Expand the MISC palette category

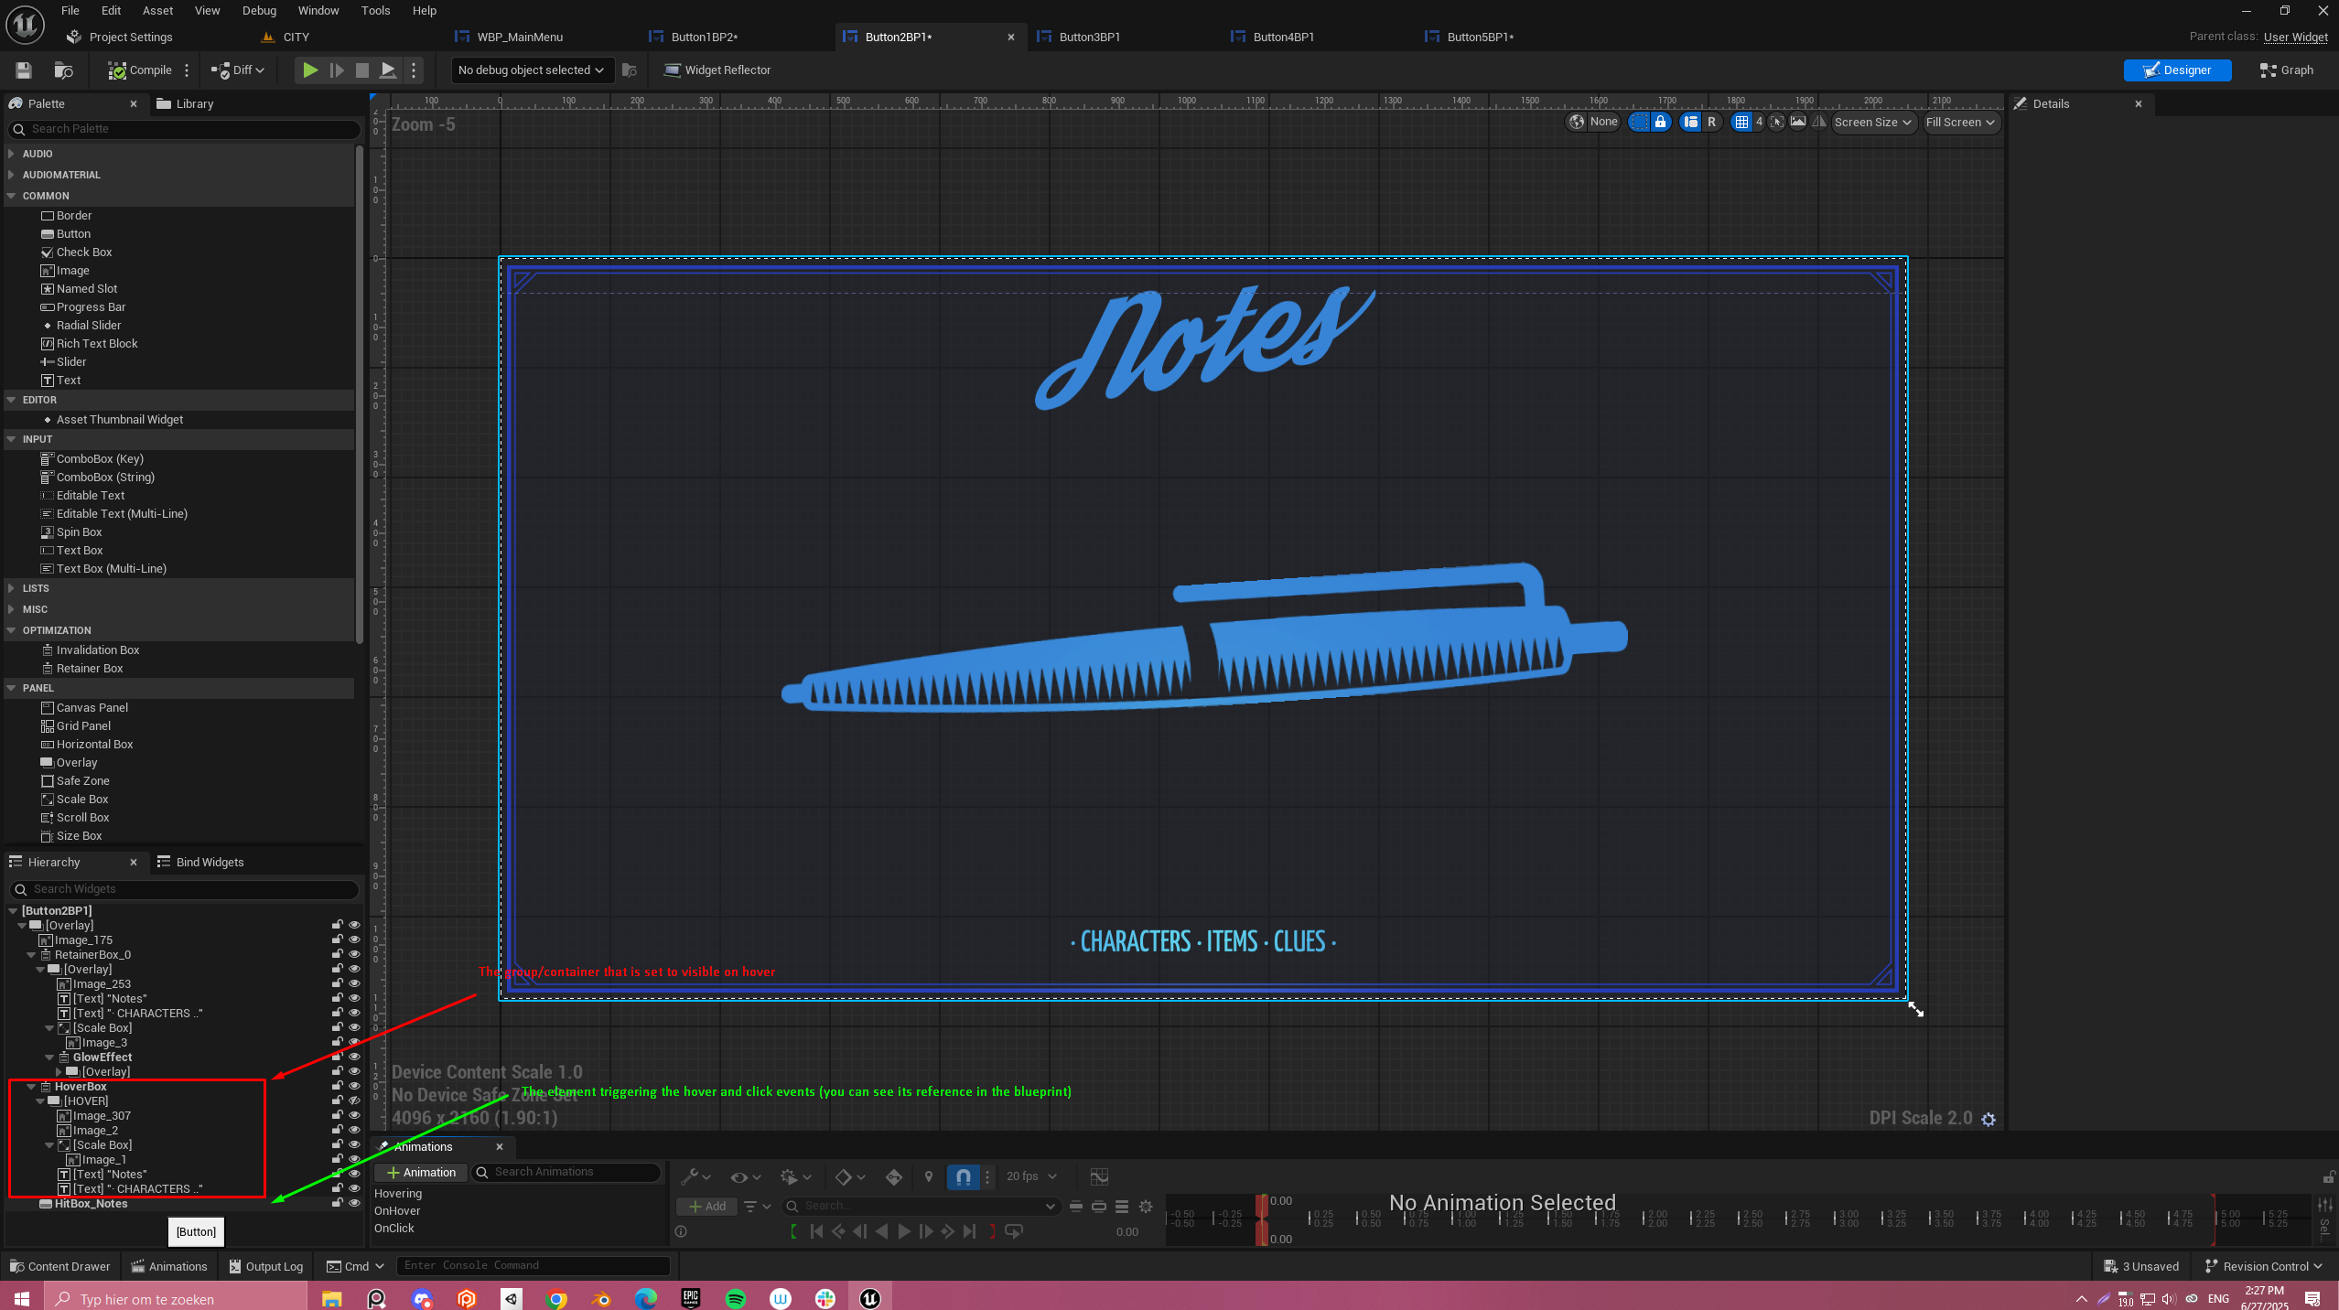[x=11, y=609]
